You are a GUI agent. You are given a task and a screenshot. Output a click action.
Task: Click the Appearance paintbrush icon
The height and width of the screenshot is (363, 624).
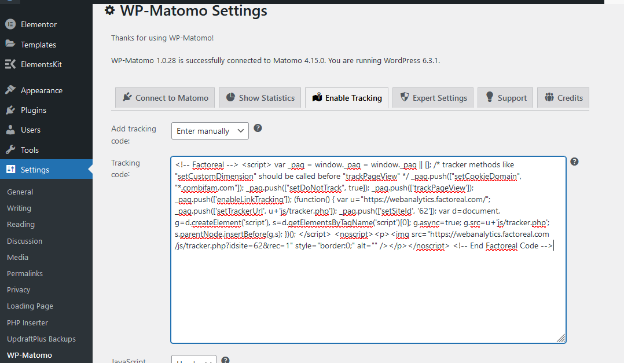coord(10,90)
